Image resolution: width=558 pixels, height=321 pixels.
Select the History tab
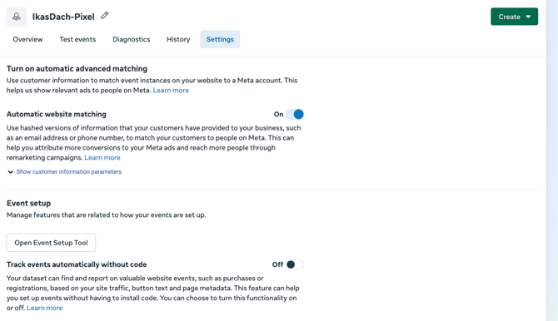[178, 39]
